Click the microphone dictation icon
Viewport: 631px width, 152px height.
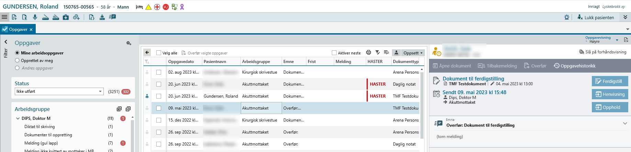click(35, 17)
